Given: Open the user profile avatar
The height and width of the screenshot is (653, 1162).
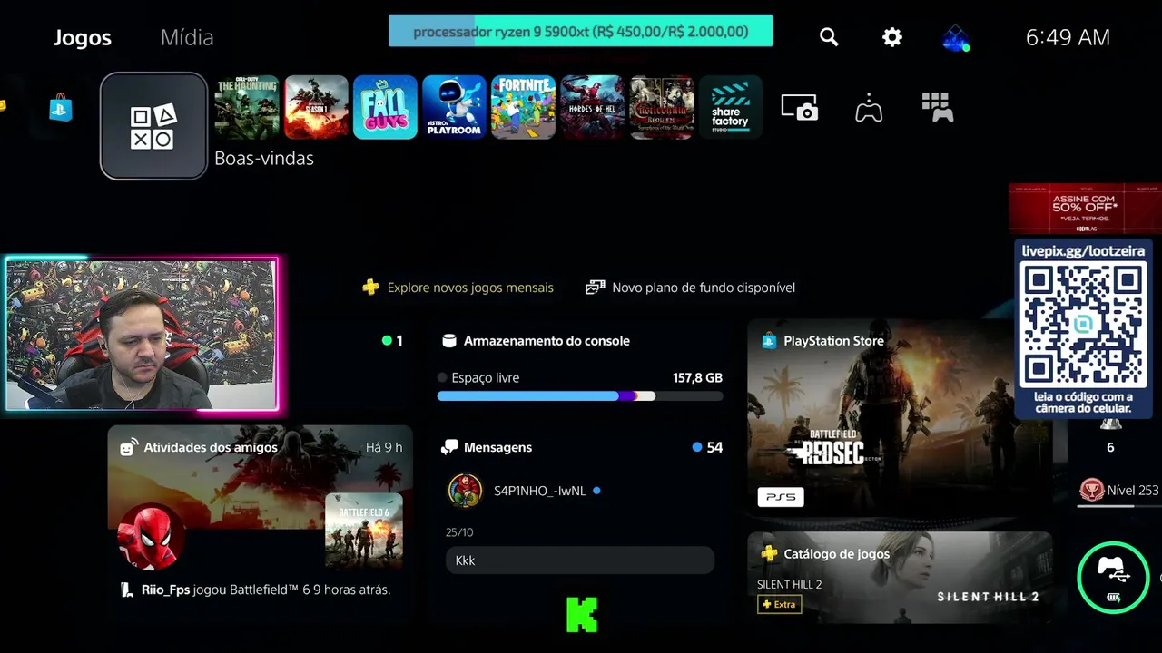Looking at the screenshot, I should point(955,37).
